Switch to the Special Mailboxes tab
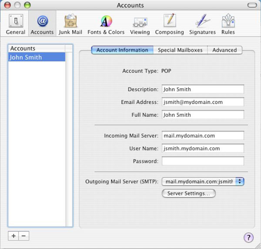Viewport: 261px width, 249px height. click(x=180, y=50)
